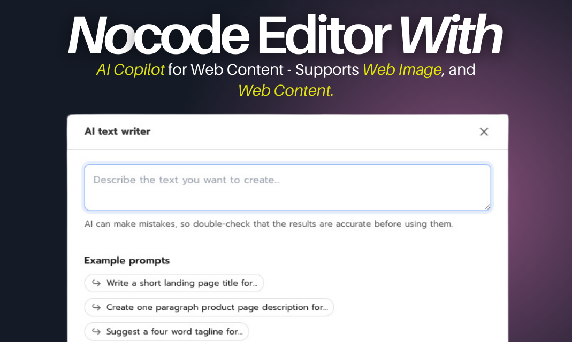Close the AI text writer dialog
Viewport: 572px width, 342px height.
[x=484, y=131]
